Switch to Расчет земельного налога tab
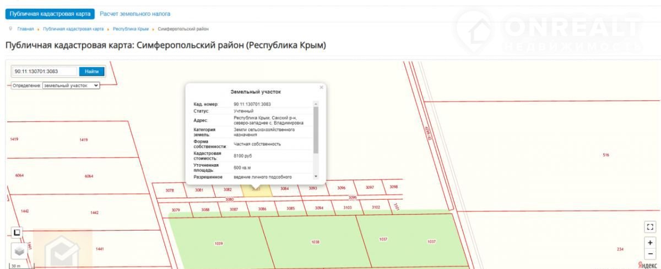Screen dimensions: 661x269 [x=135, y=13]
